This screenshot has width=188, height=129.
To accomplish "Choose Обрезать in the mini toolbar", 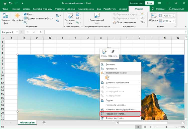I will tap(113, 53).
